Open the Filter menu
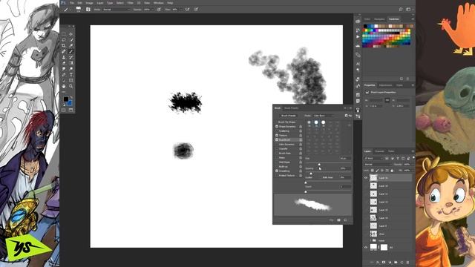The width and height of the screenshot is (475, 267). tap(131, 3)
